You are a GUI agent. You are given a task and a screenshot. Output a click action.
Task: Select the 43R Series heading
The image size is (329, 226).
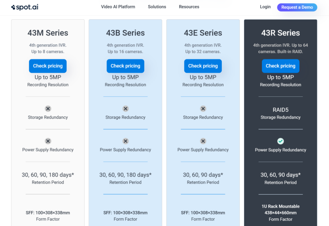click(x=280, y=33)
